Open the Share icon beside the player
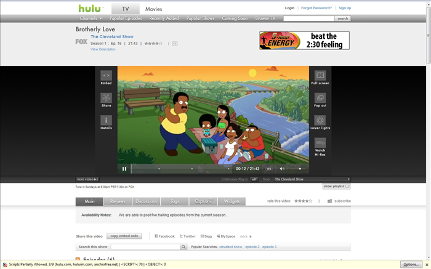 pos(106,98)
